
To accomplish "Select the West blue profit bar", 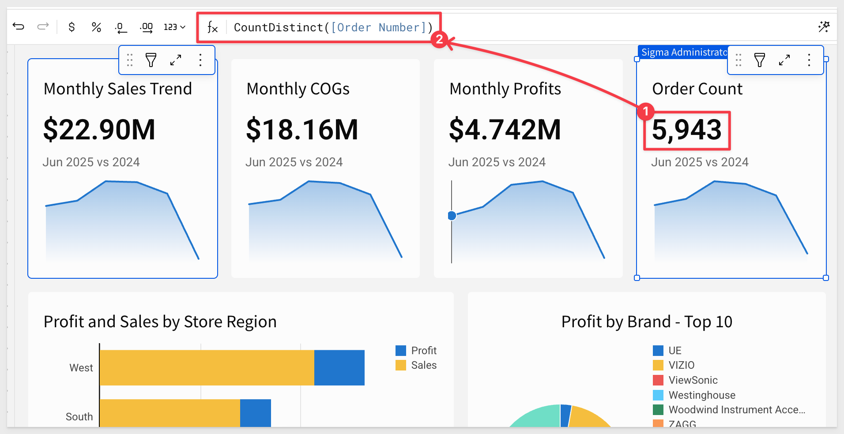I will (x=339, y=368).
